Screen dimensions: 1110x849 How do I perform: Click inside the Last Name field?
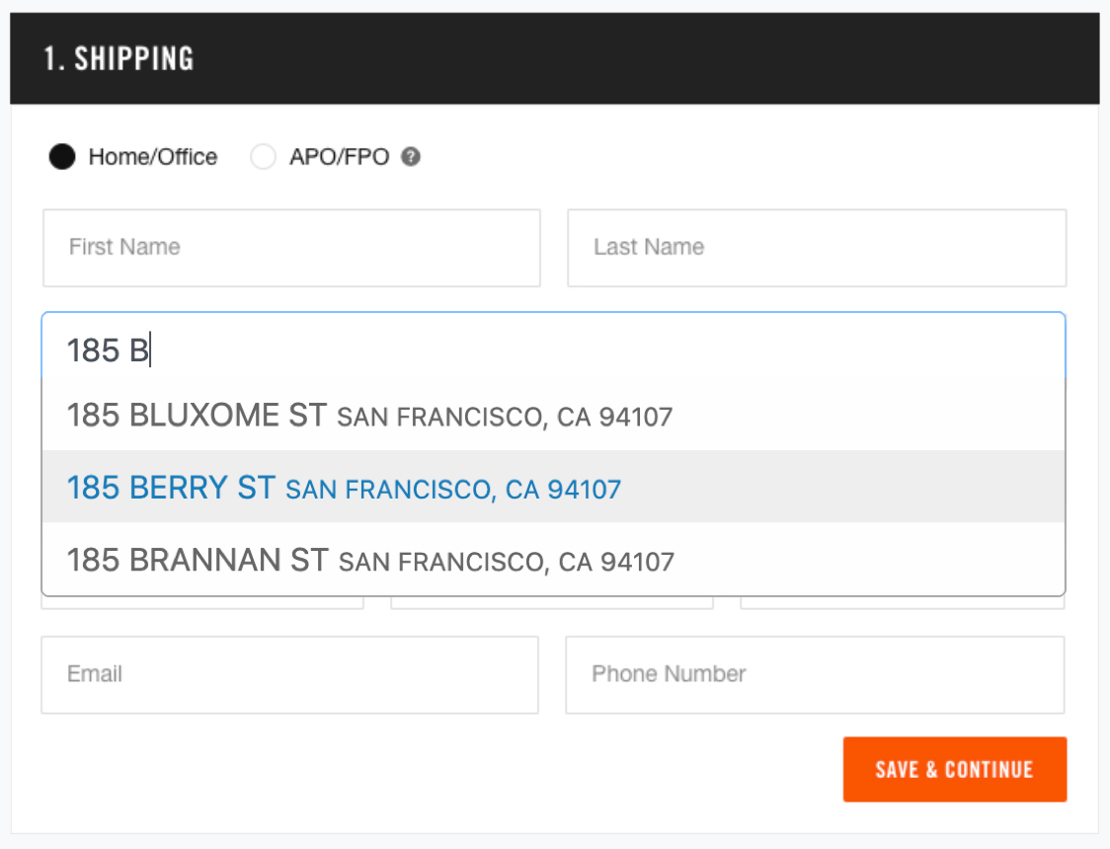[x=817, y=247]
